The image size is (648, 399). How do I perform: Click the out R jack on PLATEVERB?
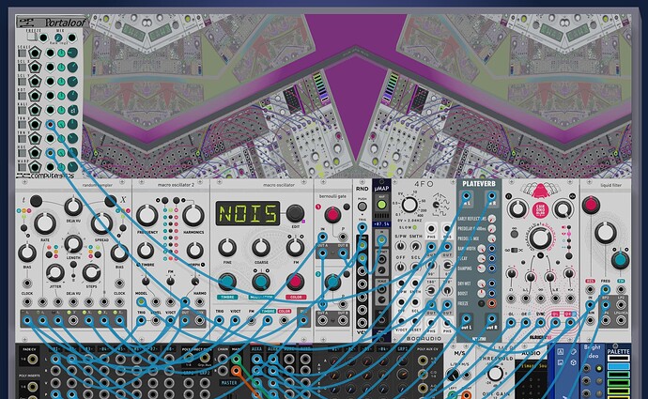tap(491, 319)
